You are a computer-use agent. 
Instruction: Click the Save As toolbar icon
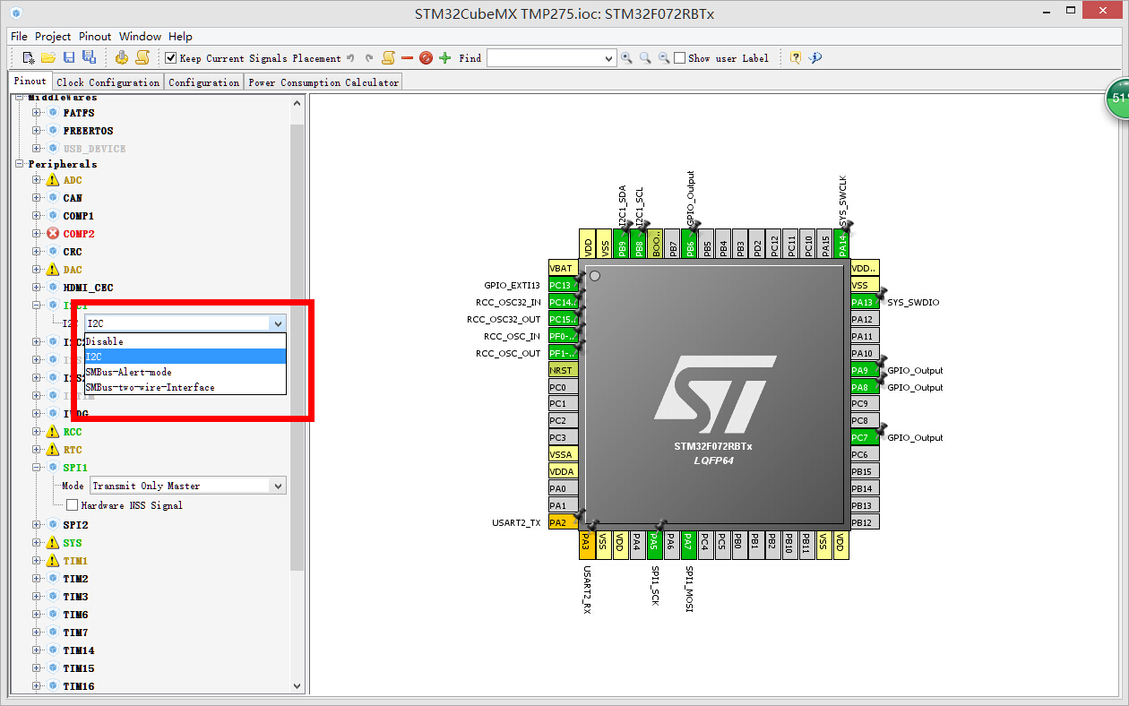coord(89,57)
